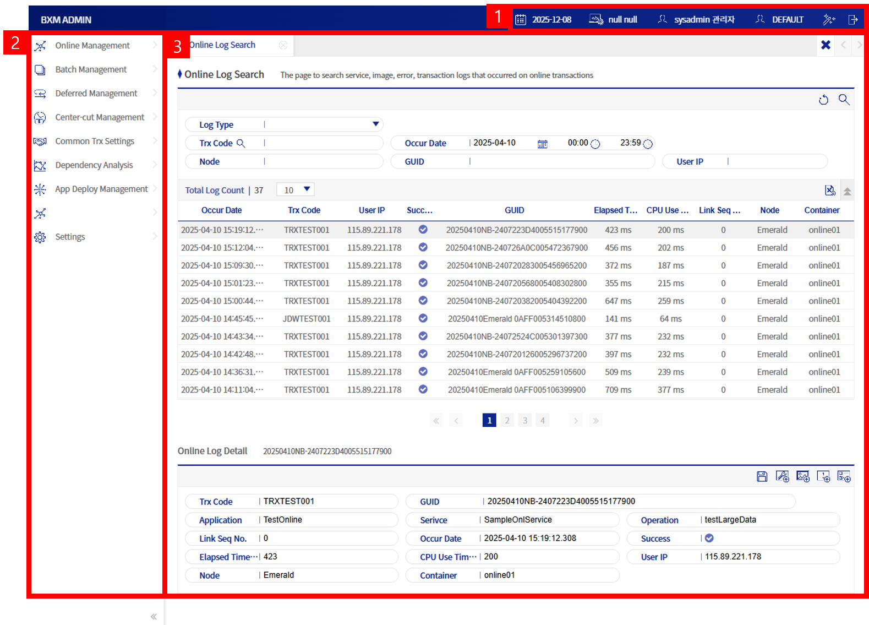Go to results page 4
Viewport: 869px width, 625px height.
(543, 421)
